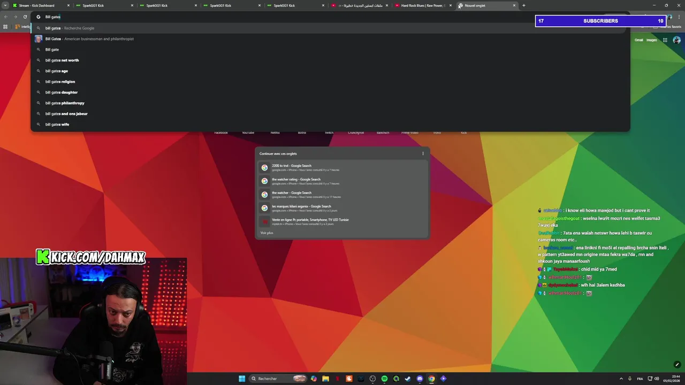Open the Gmail link
This screenshot has height=385, width=685.
(638, 40)
